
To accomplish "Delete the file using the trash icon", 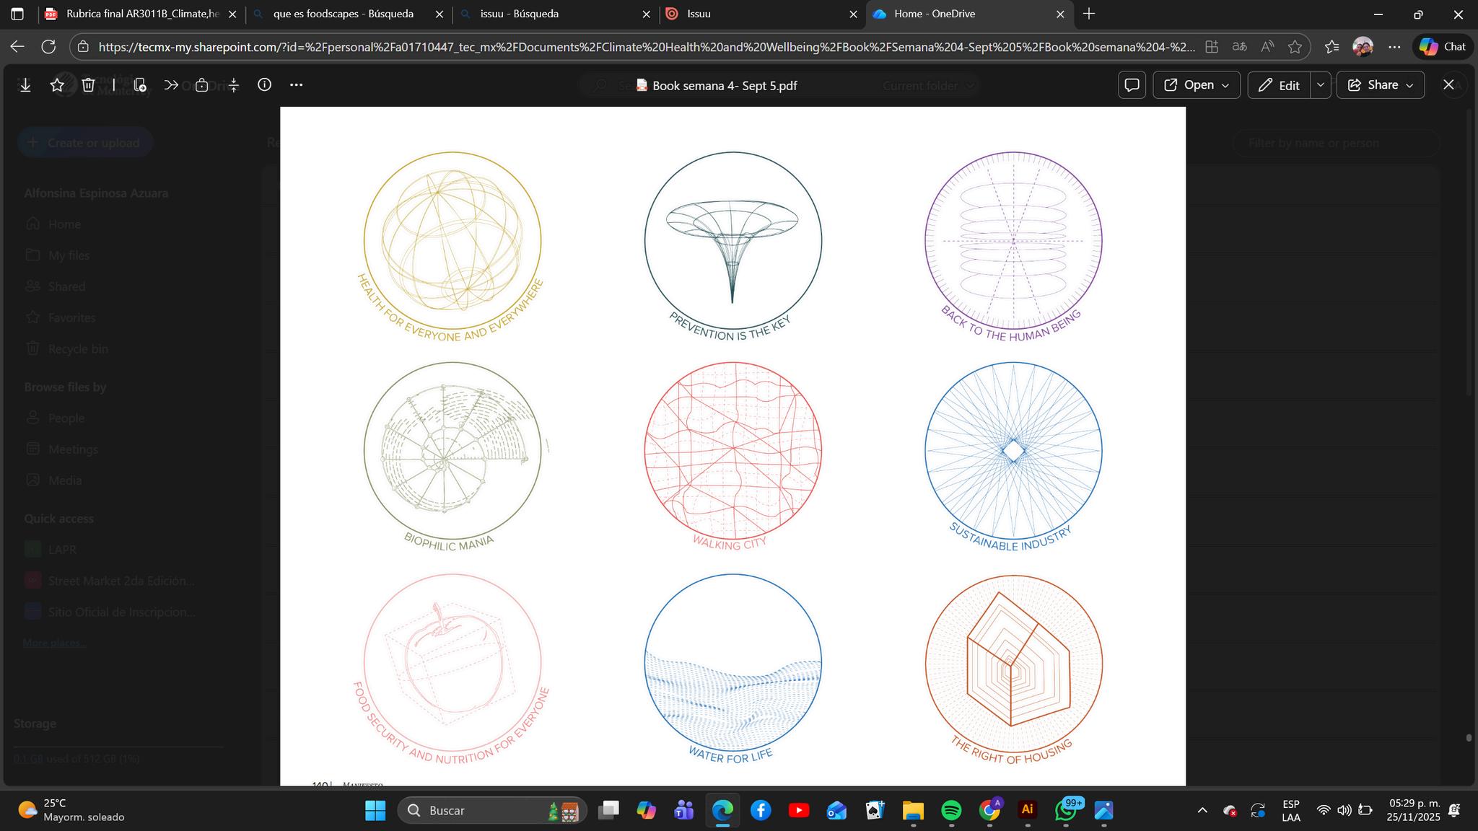I will click(88, 85).
